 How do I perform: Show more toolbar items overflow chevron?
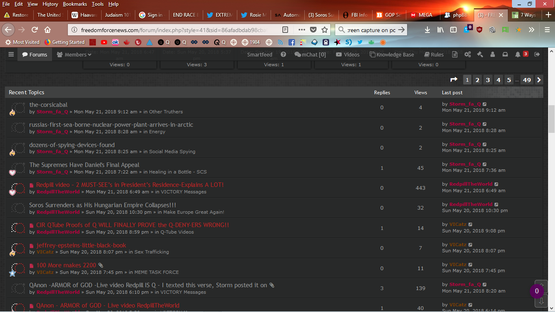(531, 30)
